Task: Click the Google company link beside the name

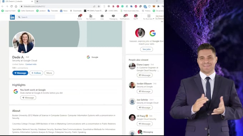Action: click(93, 57)
